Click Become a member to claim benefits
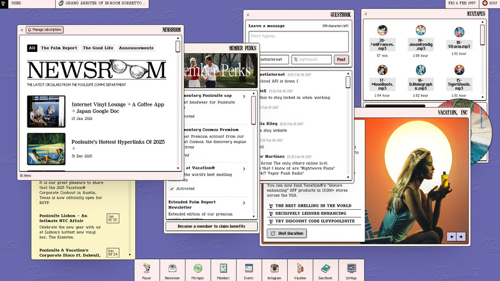500x281 pixels. 212,226
